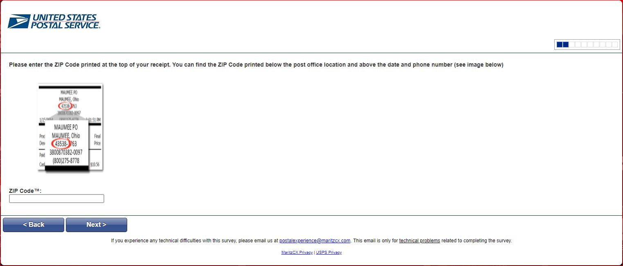Open the USPS Privacy link
Viewport: 623px width, 266px height.
pyautogui.click(x=329, y=253)
